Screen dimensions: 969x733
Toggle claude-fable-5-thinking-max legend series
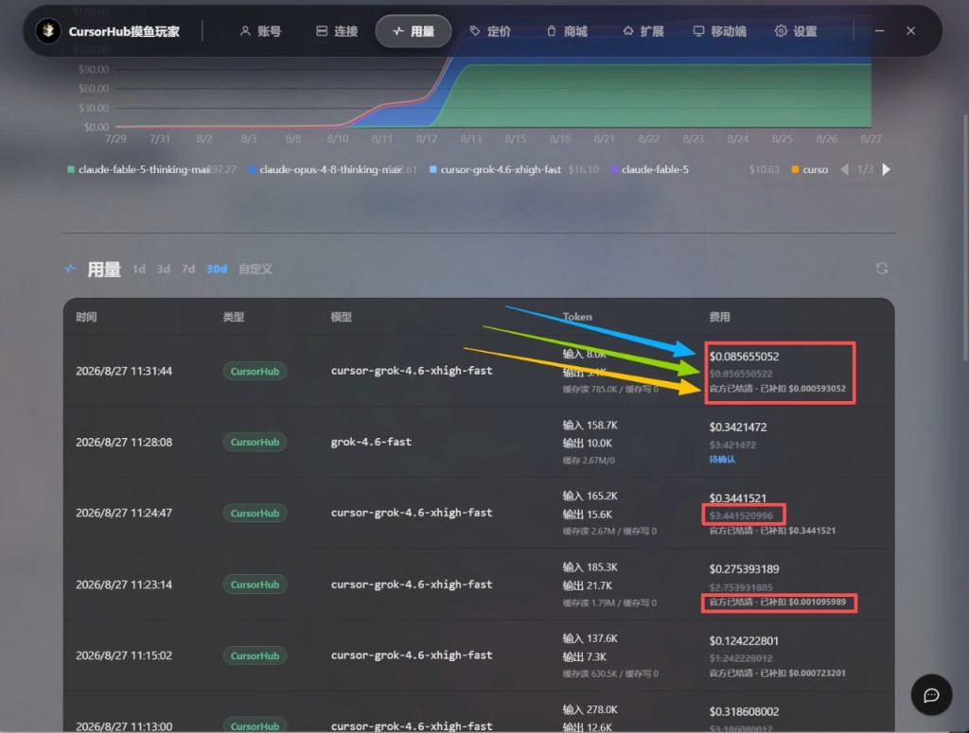click(x=138, y=169)
